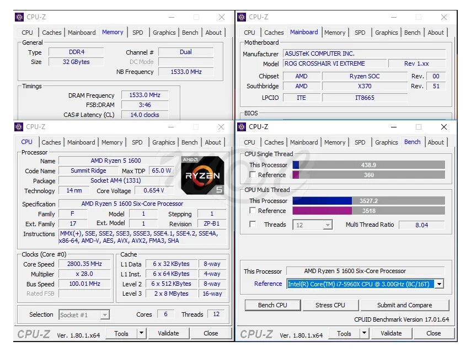Enable Multi Thread Reference checkbox
Image resolution: width=471 pixels, height=352 pixels.
(x=253, y=210)
